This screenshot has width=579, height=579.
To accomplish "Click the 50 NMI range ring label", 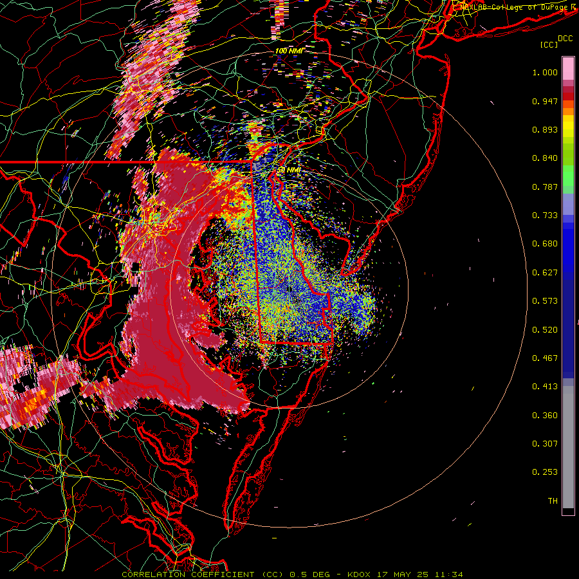I will pyautogui.click(x=289, y=170).
